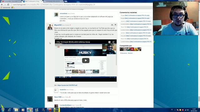
Task: Open the media player taskbar icon
Action: (23, 110)
